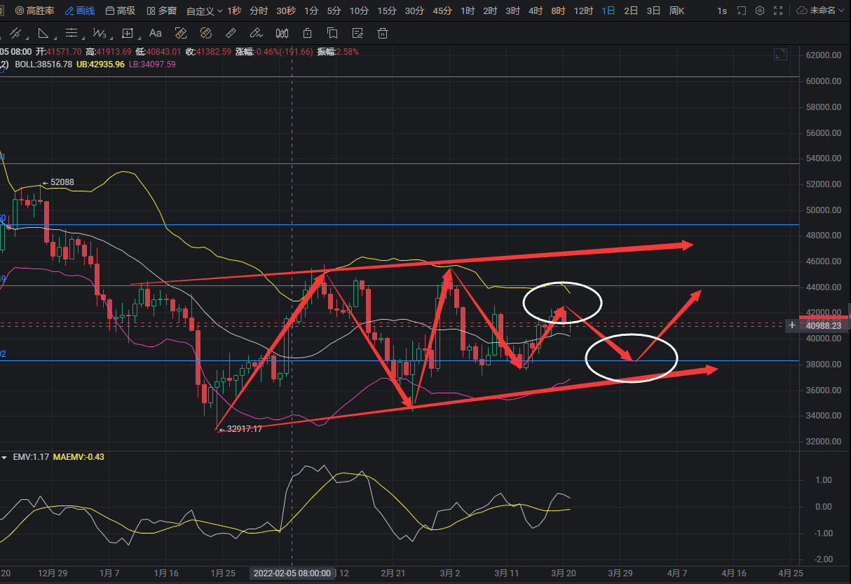Select the text annotation (Aa) tool
Viewport: 851px width, 584px height.
(x=156, y=33)
